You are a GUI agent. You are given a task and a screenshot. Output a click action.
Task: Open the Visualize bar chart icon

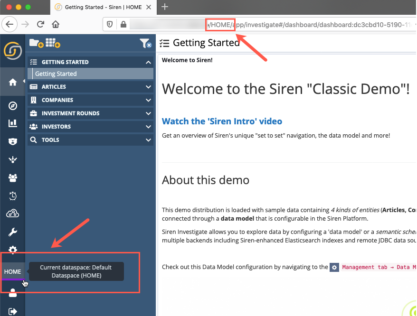[12, 123]
